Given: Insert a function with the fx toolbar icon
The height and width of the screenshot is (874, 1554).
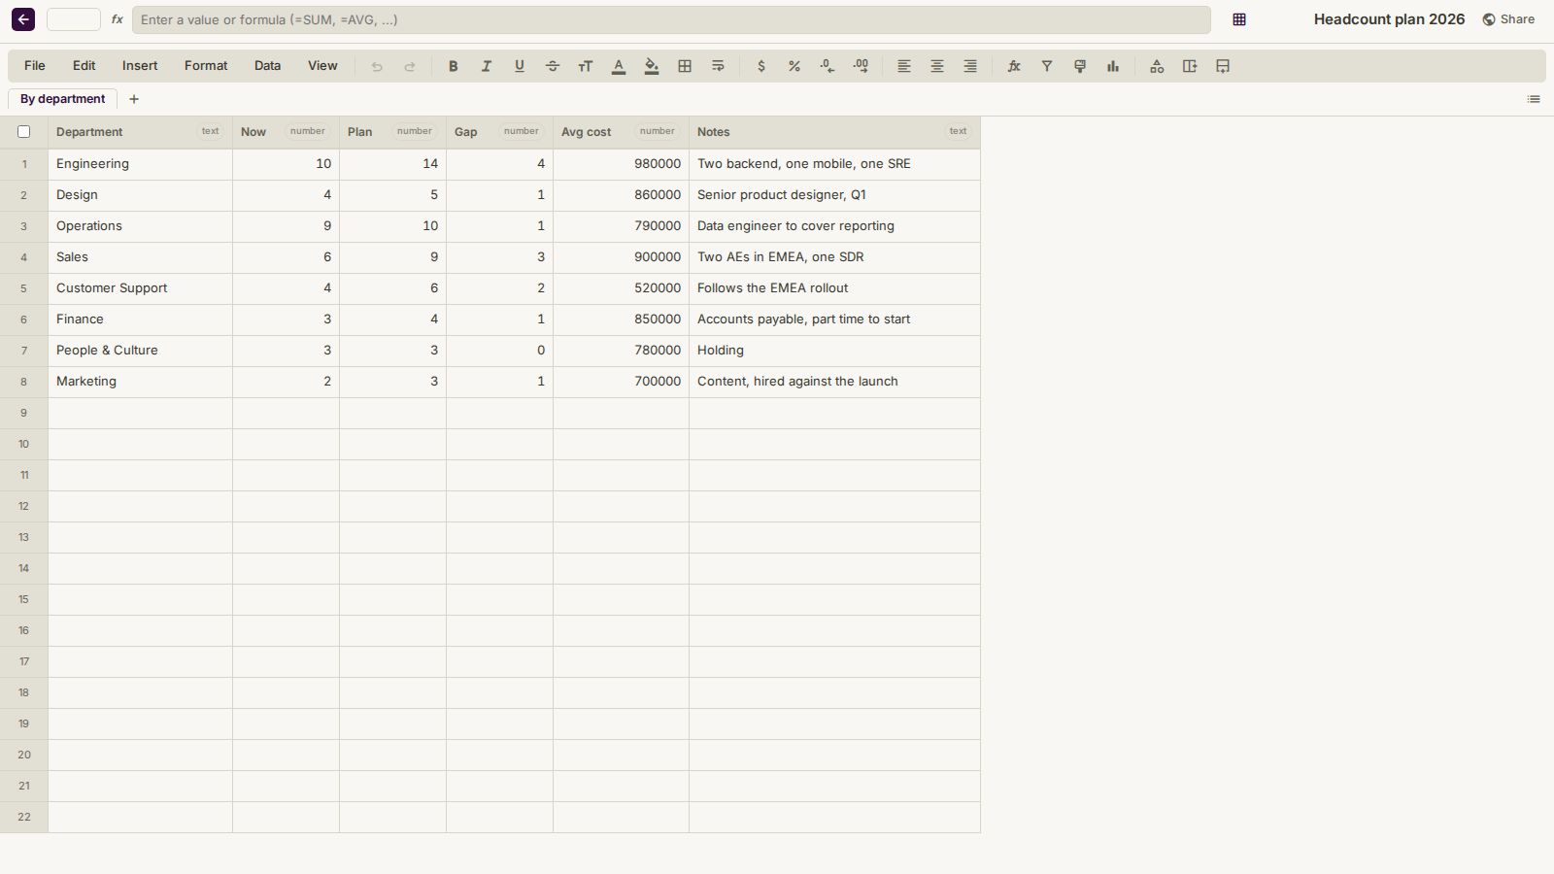Looking at the screenshot, I should (x=1013, y=66).
